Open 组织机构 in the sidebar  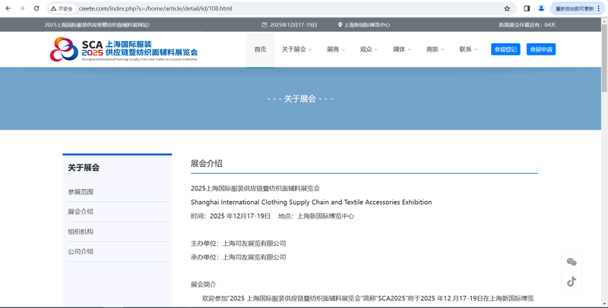(x=81, y=231)
